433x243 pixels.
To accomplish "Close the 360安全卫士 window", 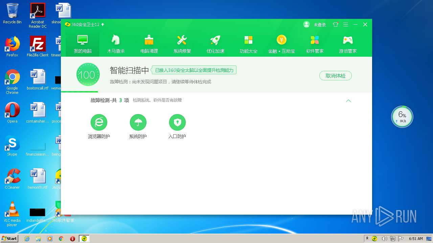I will tap(365, 24).
